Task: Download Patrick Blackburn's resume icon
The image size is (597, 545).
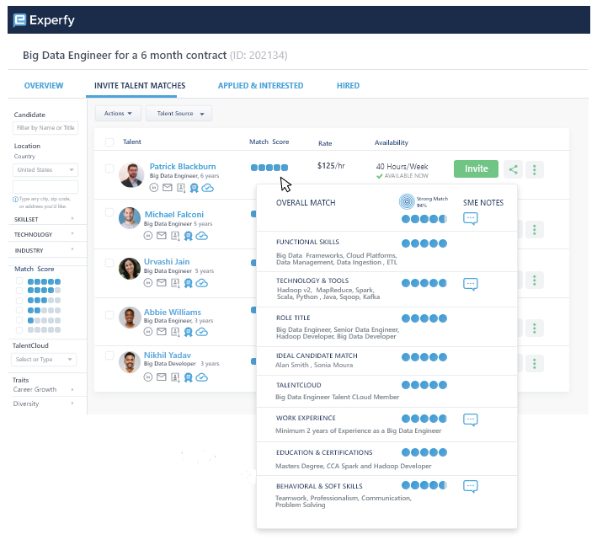Action: (181, 188)
